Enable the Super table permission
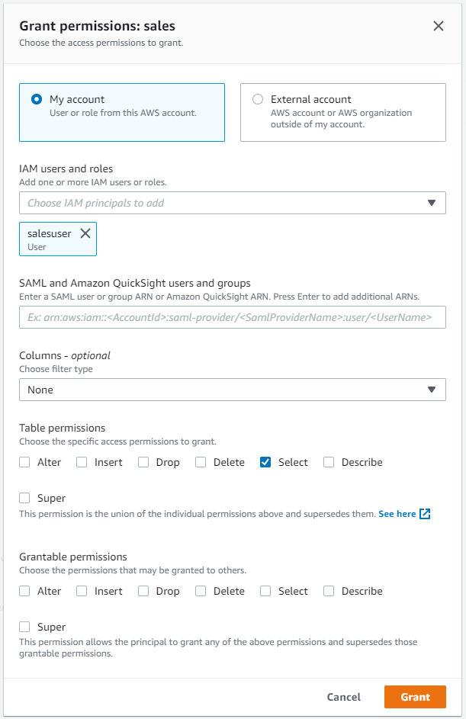The image size is (466, 719). pos(25,498)
